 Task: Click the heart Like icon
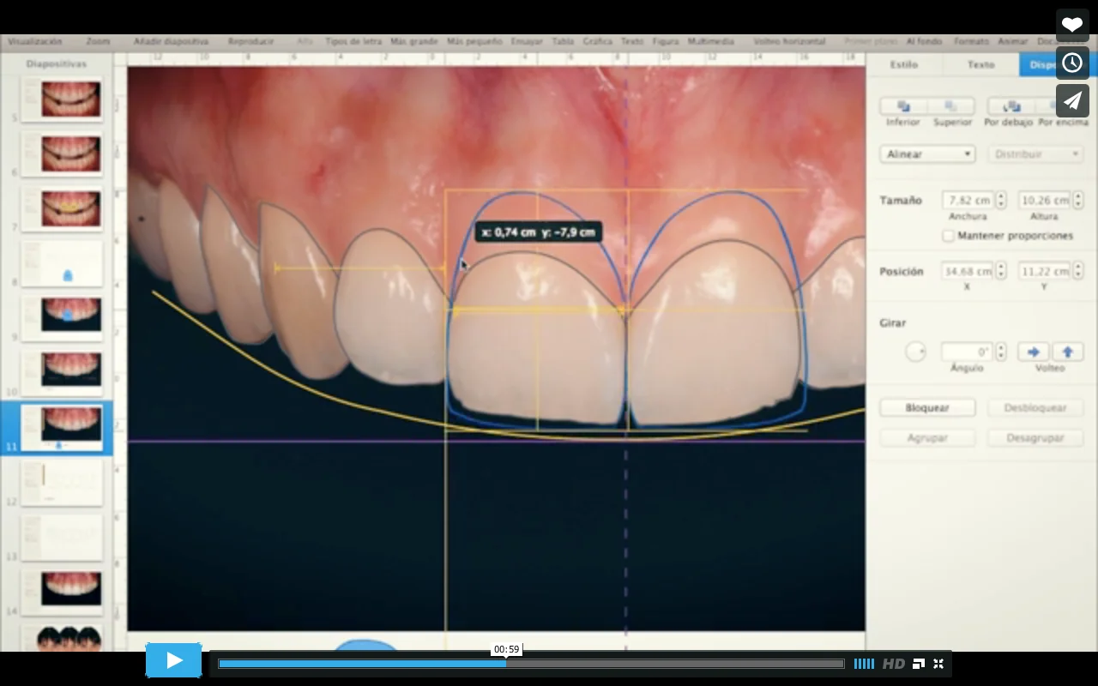[x=1071, y=25]
